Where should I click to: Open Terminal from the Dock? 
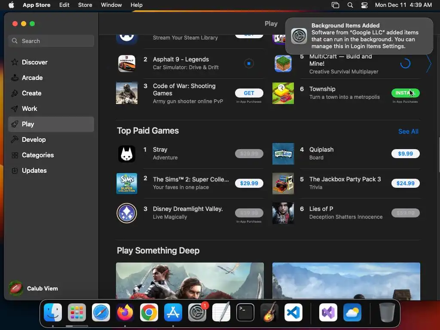pyautogui.click(x=245, y=312)
